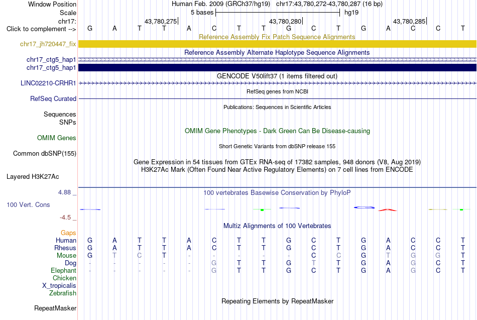This screenshot has height=320, width=477.
Task: Click the yellow chr17_jh720447_fix alignment bar
Action: coord(277,44)
